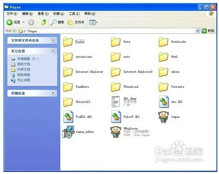This screenshot has width=219, height=174.
Task: Select the Torrents folder icon
Action: [x=163, y=87]
